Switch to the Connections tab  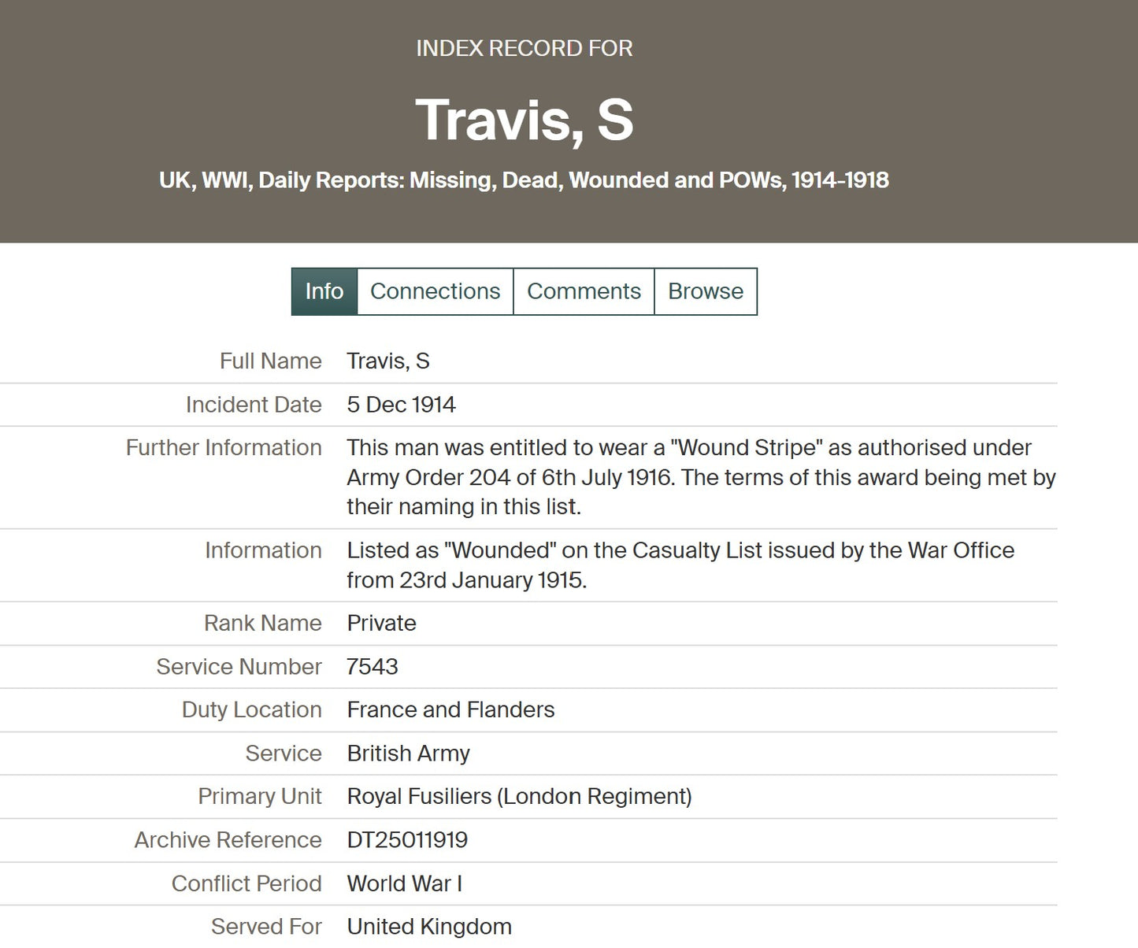435,291
